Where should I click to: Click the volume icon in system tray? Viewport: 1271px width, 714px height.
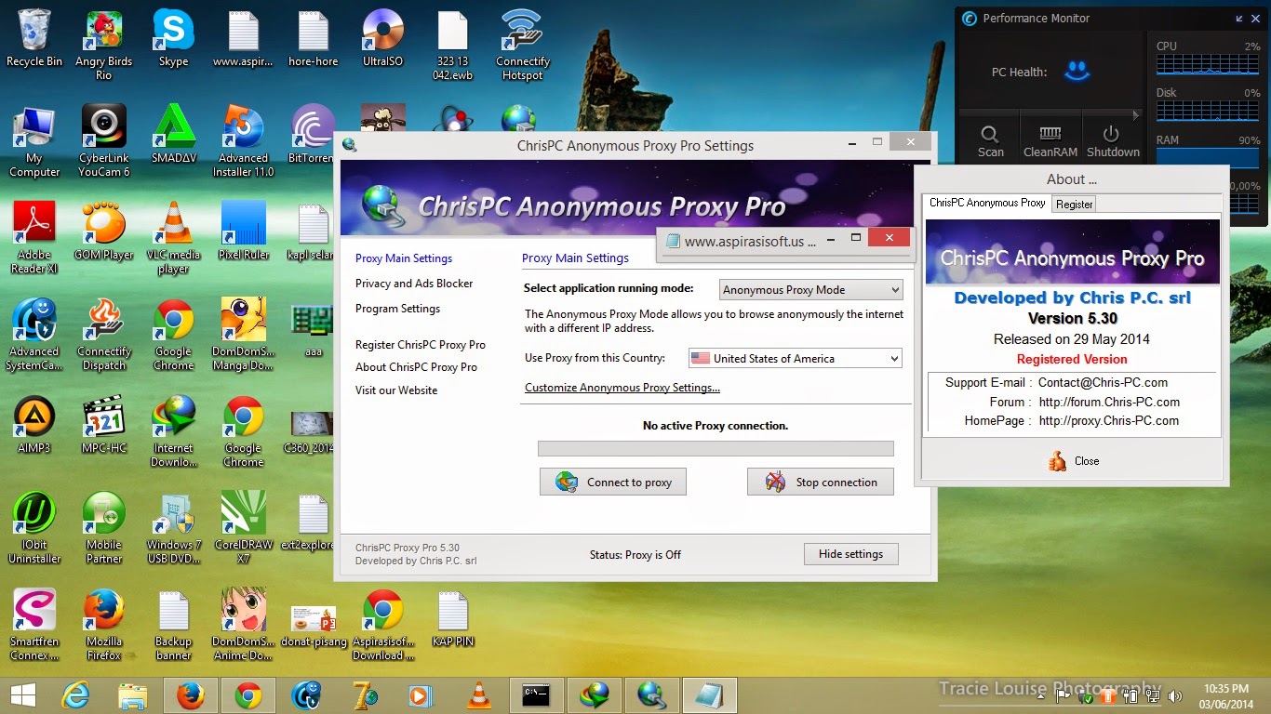pos(1175,695)
